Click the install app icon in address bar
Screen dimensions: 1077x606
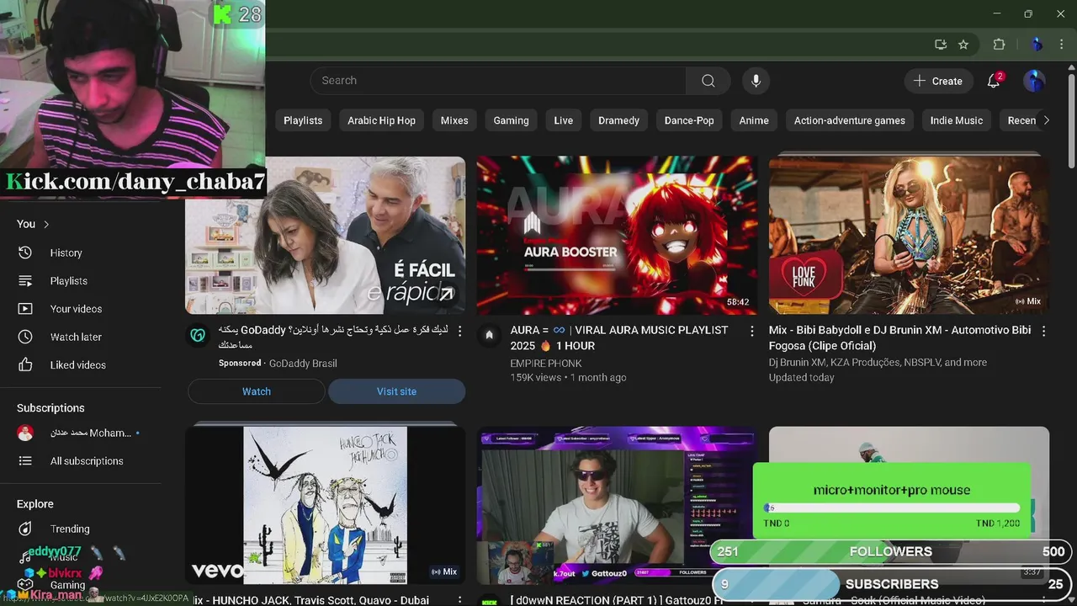point(941,45)
